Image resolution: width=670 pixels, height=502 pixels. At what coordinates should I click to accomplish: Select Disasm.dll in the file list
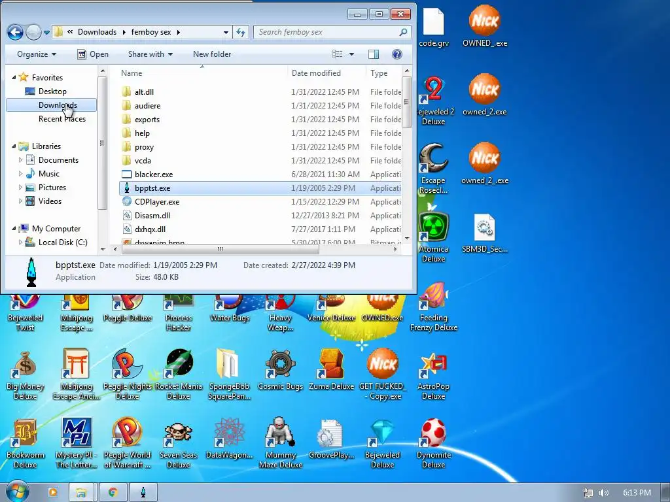(x=260, y=216)
